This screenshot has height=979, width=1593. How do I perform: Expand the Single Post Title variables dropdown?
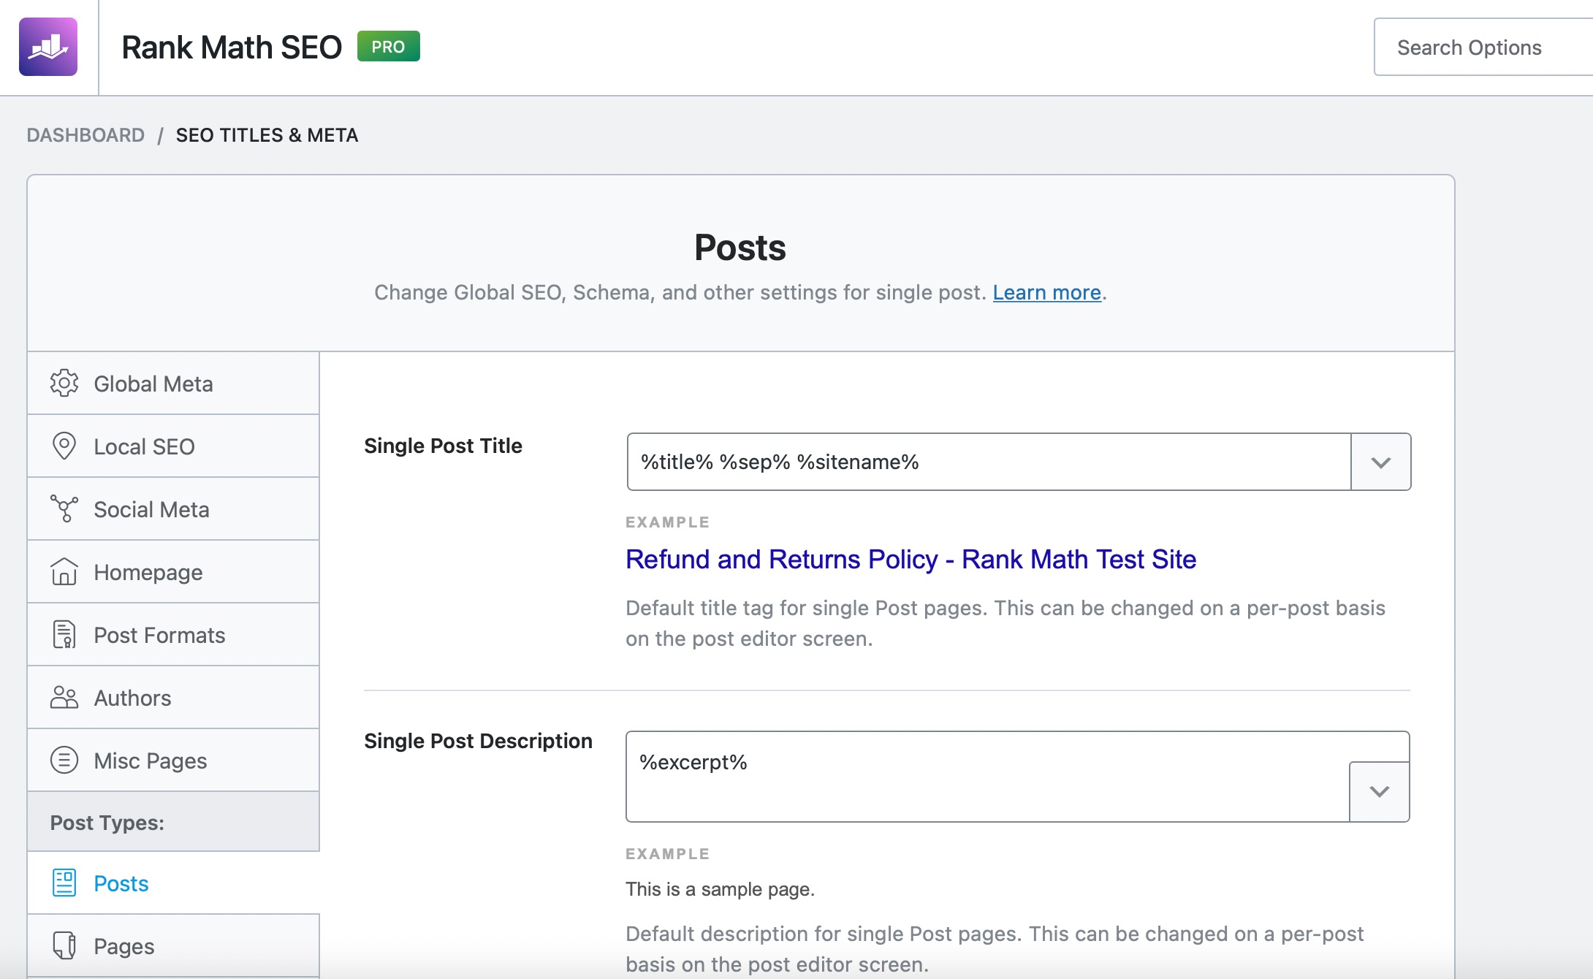click(x=1381, y=462)
